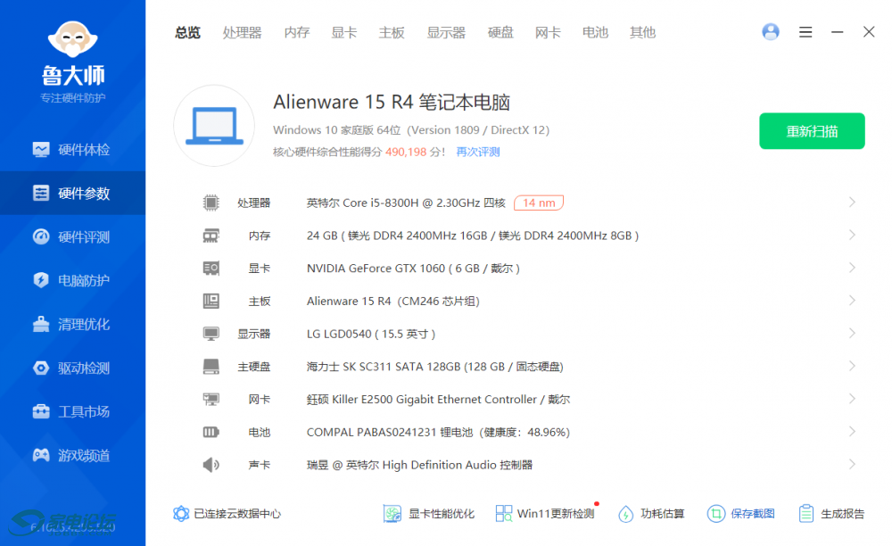Image resolution: width=892 pixels, height=546 pixels.
Task: Click the 电池 battery icon
Action: pos(211,432)
